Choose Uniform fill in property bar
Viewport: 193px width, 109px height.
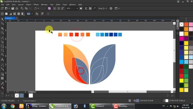[6, 14]
